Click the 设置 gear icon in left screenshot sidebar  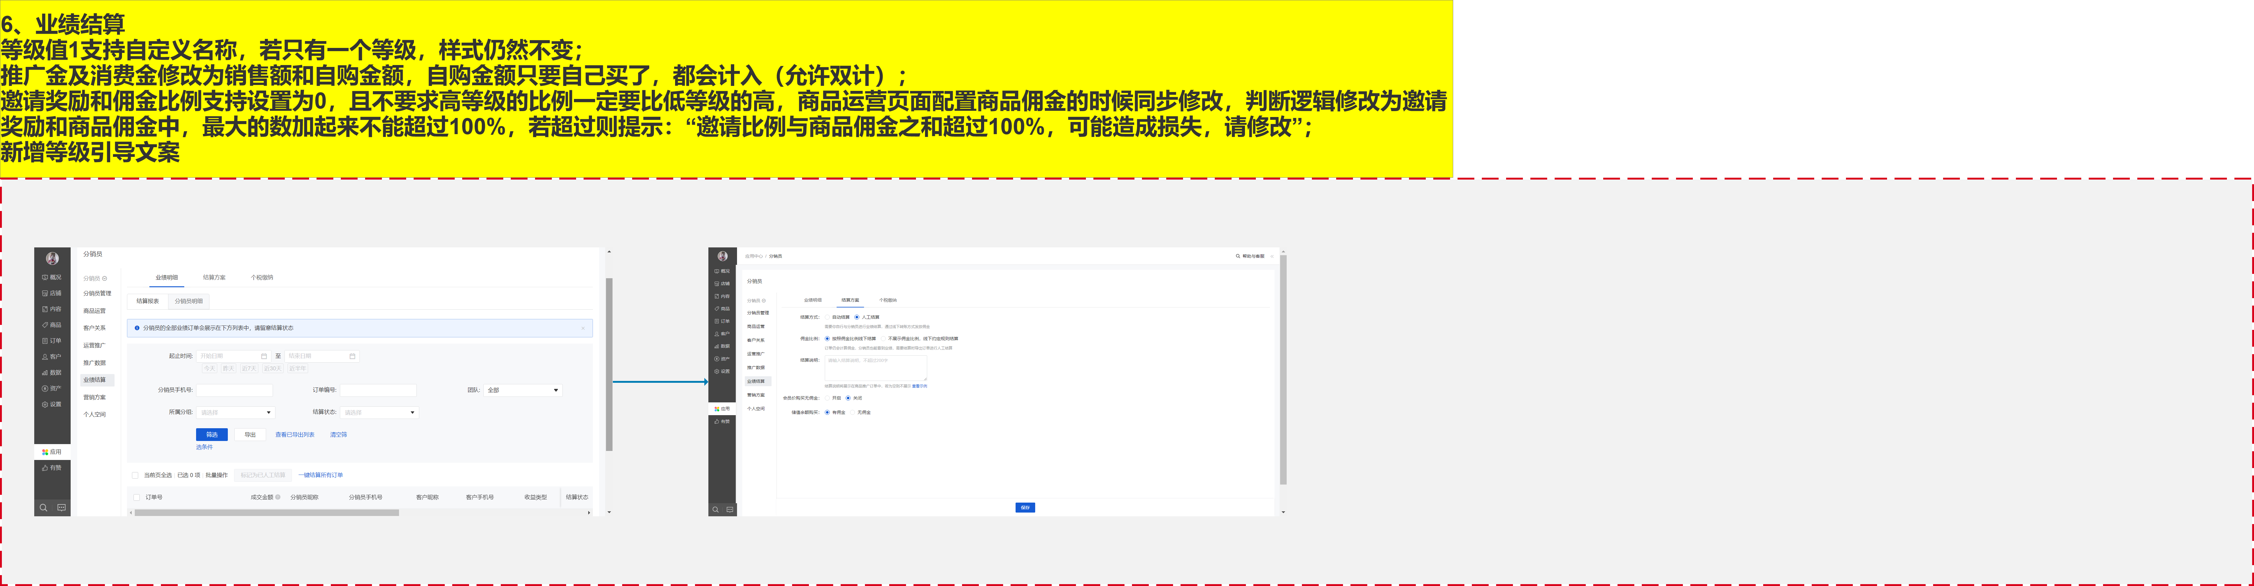45,404
